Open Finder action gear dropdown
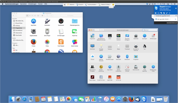The image size is (178, 103). pos(43,16)
